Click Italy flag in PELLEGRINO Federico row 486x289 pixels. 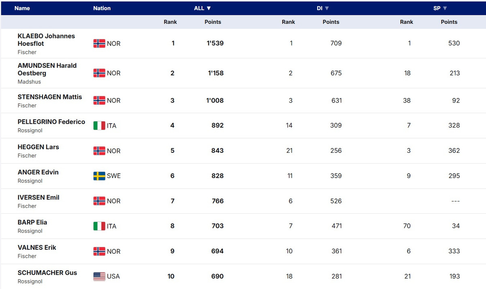point(99,126)
